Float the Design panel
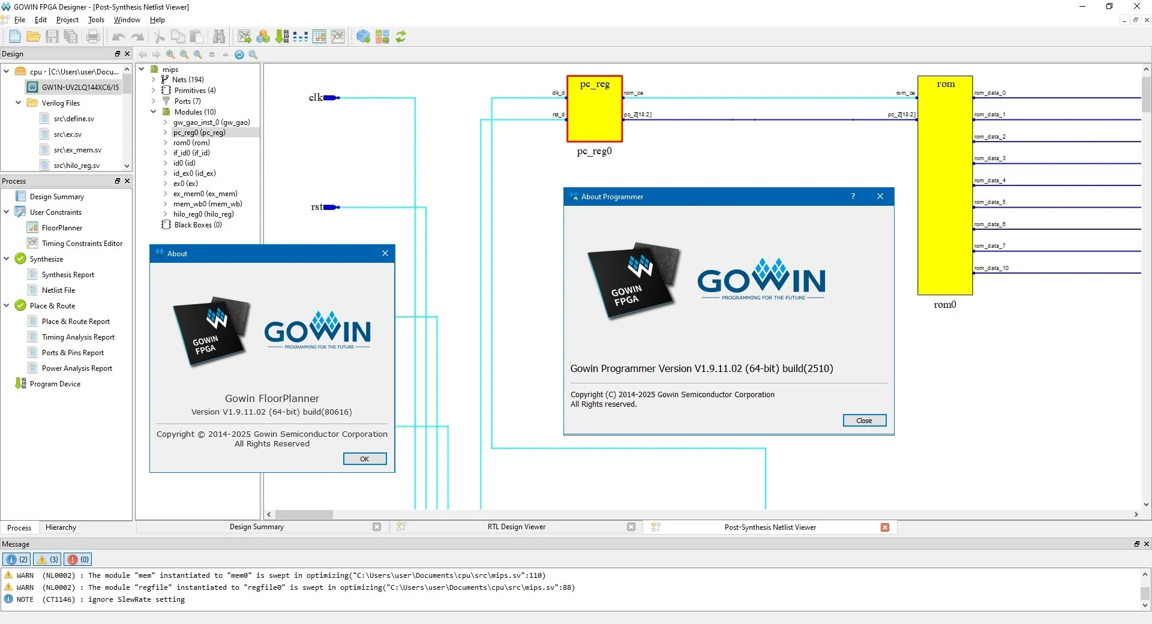This screenshot has width=1152, height=624. pyautogui.click(x=118, y=54)
